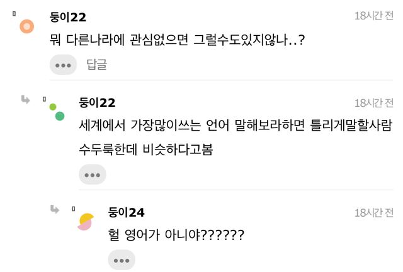Select the reply text 헐 영어가 아니야??????
The width and height of the screenshot is (403, 272).
coord(176,235)
